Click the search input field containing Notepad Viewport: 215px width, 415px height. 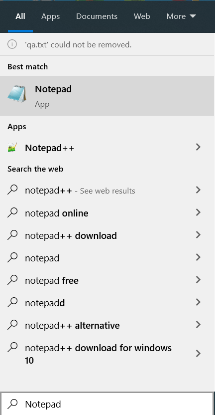(x=107, y=404)
